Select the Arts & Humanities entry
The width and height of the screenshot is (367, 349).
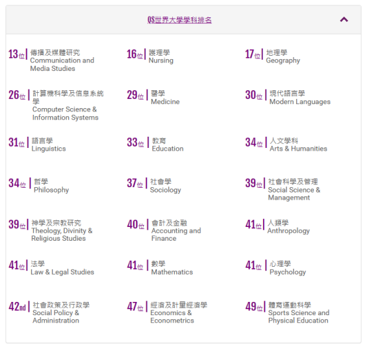pyautogui.click(x=286, y=145)
